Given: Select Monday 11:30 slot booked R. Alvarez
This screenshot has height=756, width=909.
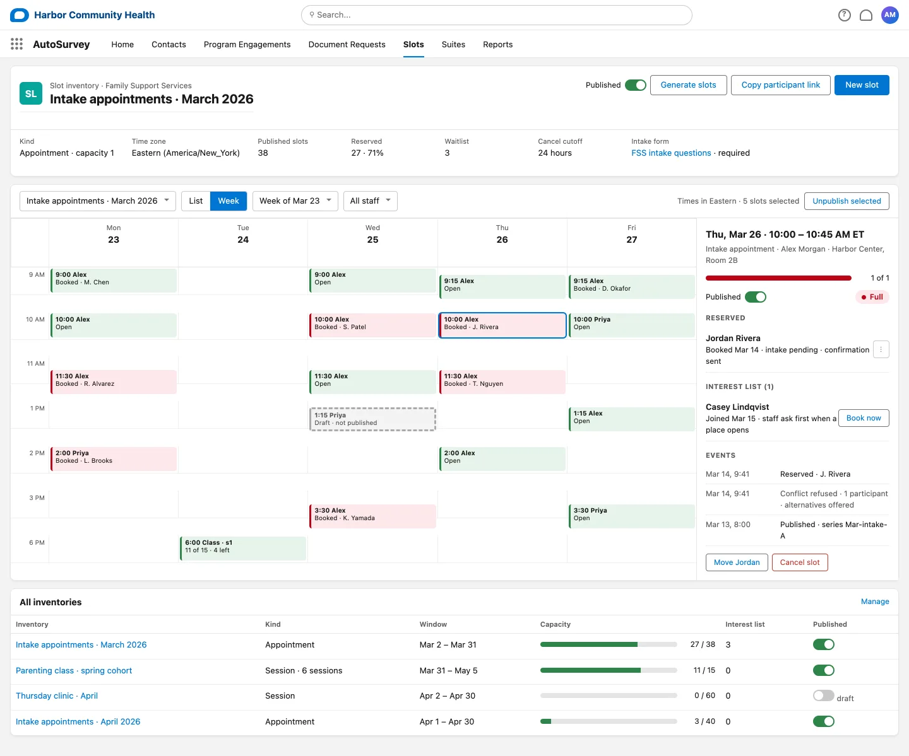Looking at the screenshot, I should 114,382.
